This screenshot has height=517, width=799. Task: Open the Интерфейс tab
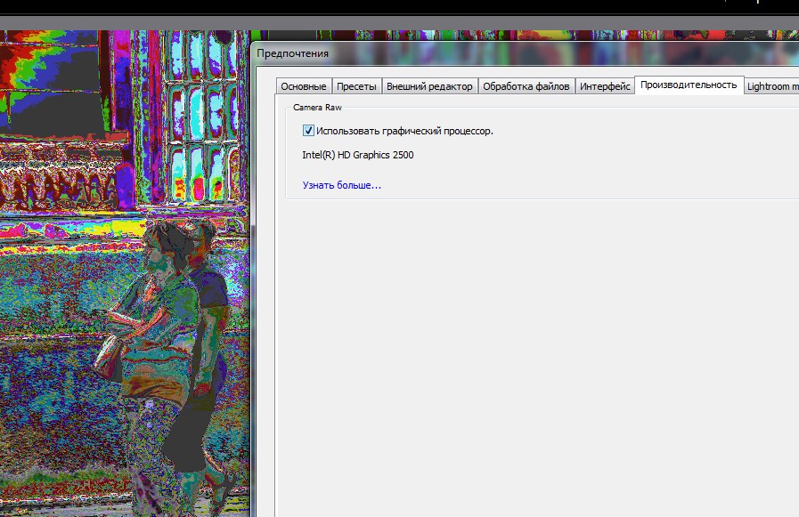pos(605,86)
